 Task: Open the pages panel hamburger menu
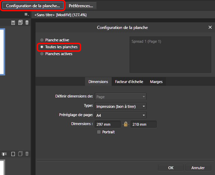pos(27,14)
